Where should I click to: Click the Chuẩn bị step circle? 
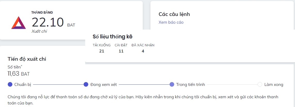coord(10,84)
